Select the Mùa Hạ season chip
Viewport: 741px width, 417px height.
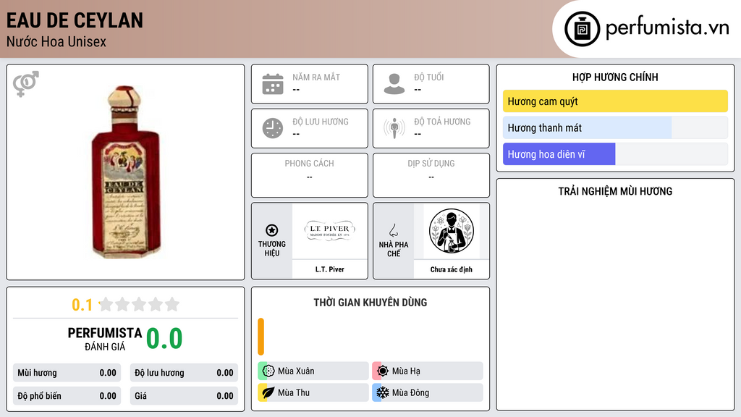pos(428,371)
